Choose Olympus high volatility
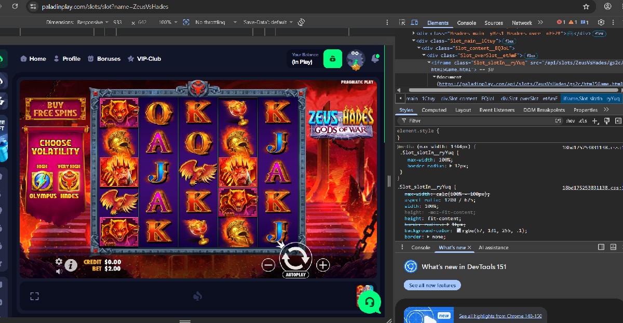623x323 pixels. click(x=42, y=181)
